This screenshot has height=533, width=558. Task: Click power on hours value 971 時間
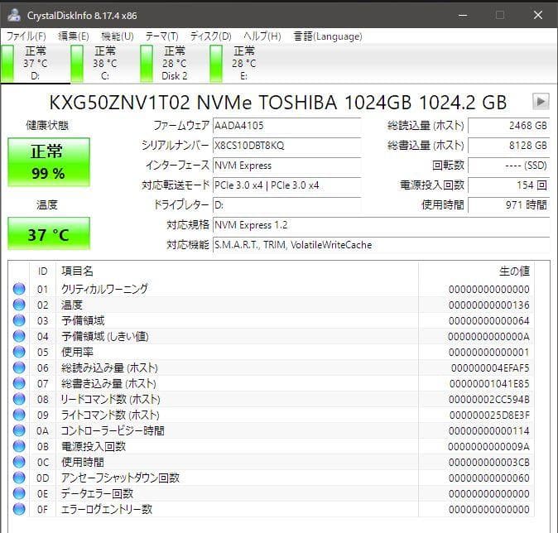coord(509,205)
